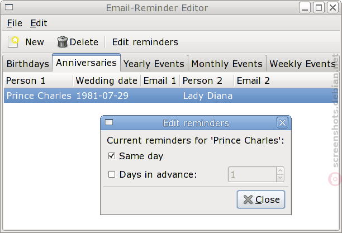Image resolution: width=342 pixels, height=233 pixels.
Task: Open the Edit reminders dialog menu icon
Action: pos(109,123)
